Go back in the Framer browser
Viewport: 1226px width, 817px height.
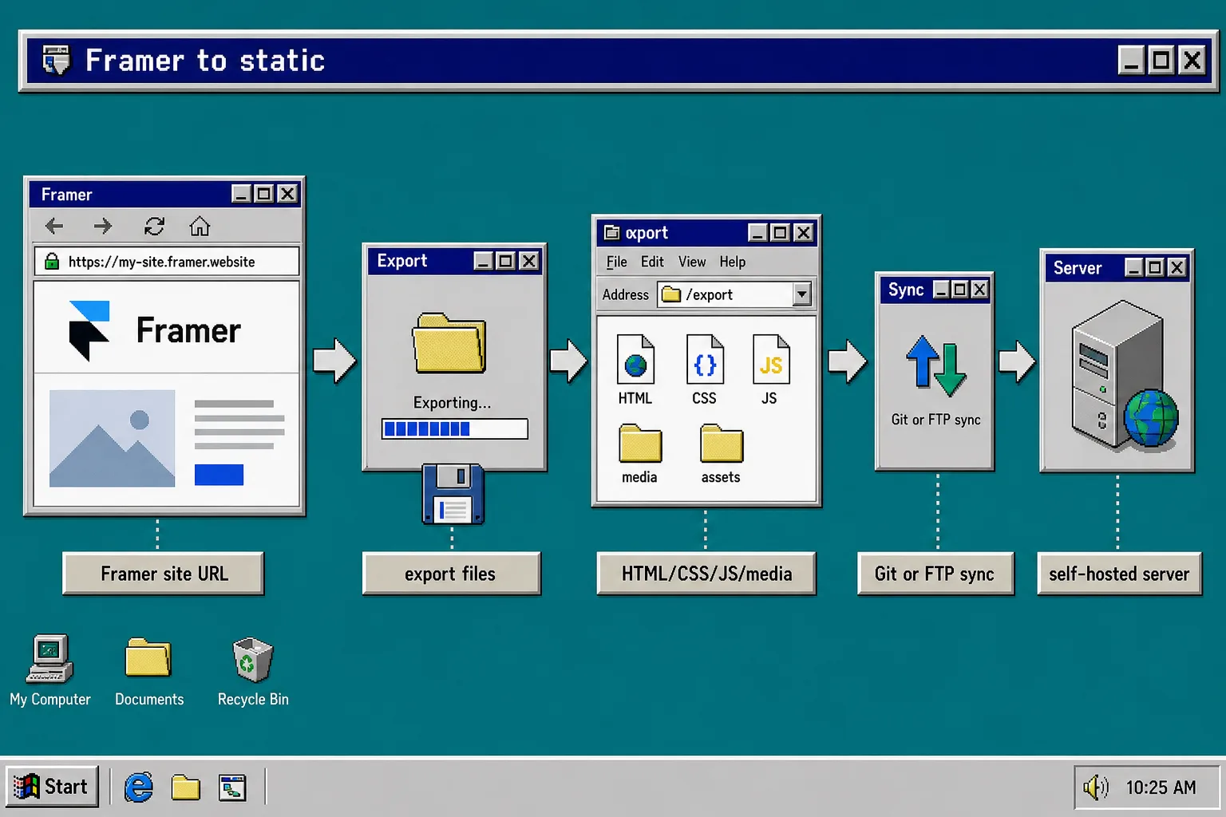pos(54,227)
